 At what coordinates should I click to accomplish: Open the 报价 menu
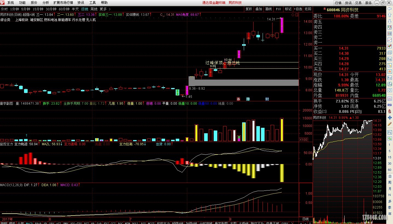(x=34, y=3)
